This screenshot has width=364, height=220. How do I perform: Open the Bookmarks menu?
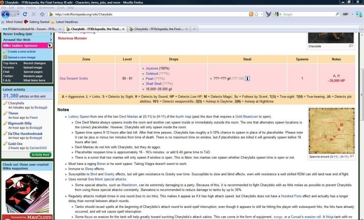click(47, 7)
